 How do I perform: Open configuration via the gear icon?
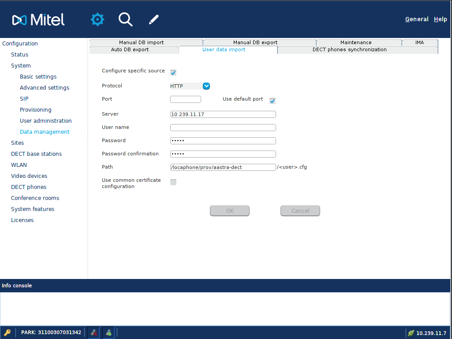pos(97,19)
